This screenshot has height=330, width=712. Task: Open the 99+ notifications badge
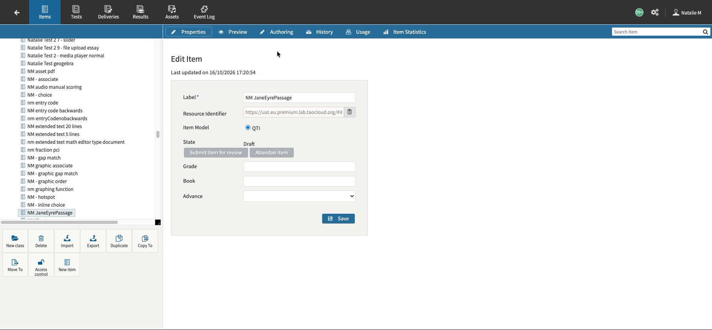[x=639, y=13]
